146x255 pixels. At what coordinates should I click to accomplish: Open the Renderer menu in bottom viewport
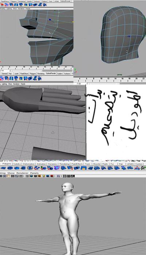pos(23,173)
